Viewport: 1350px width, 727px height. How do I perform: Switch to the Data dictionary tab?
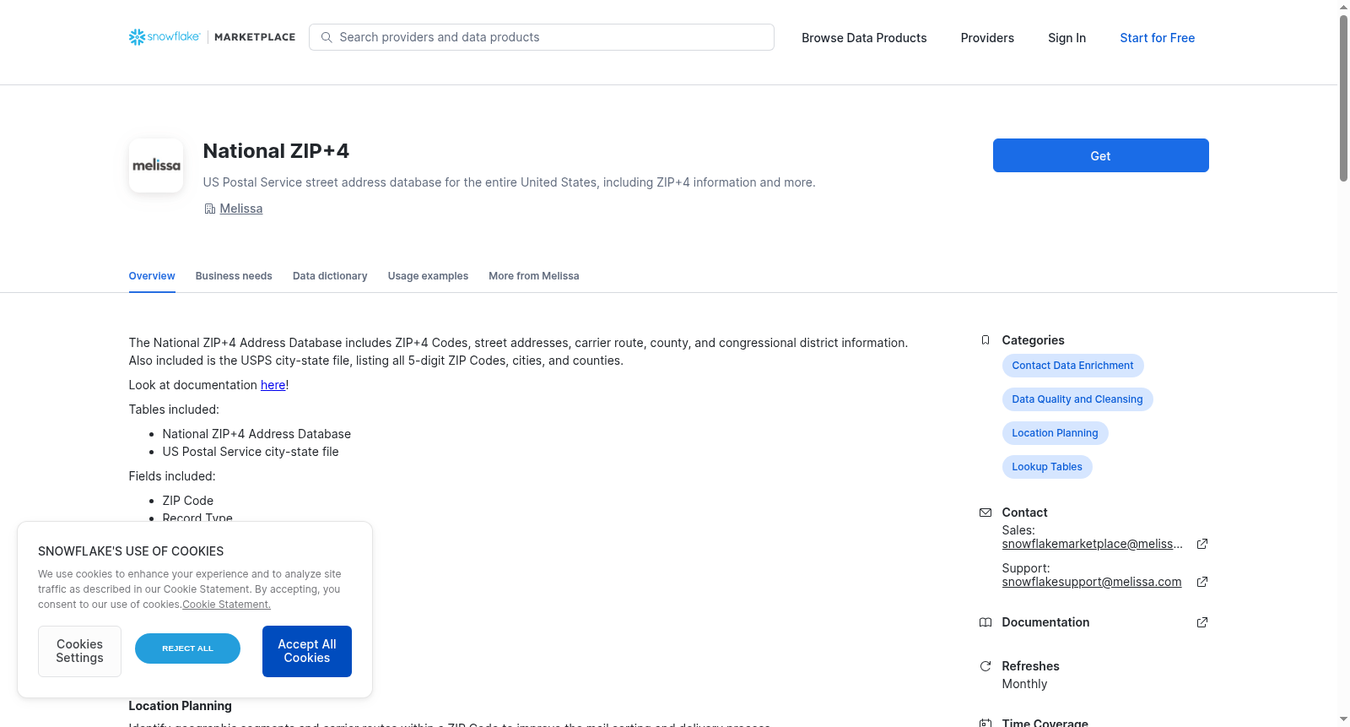[330, 276]
